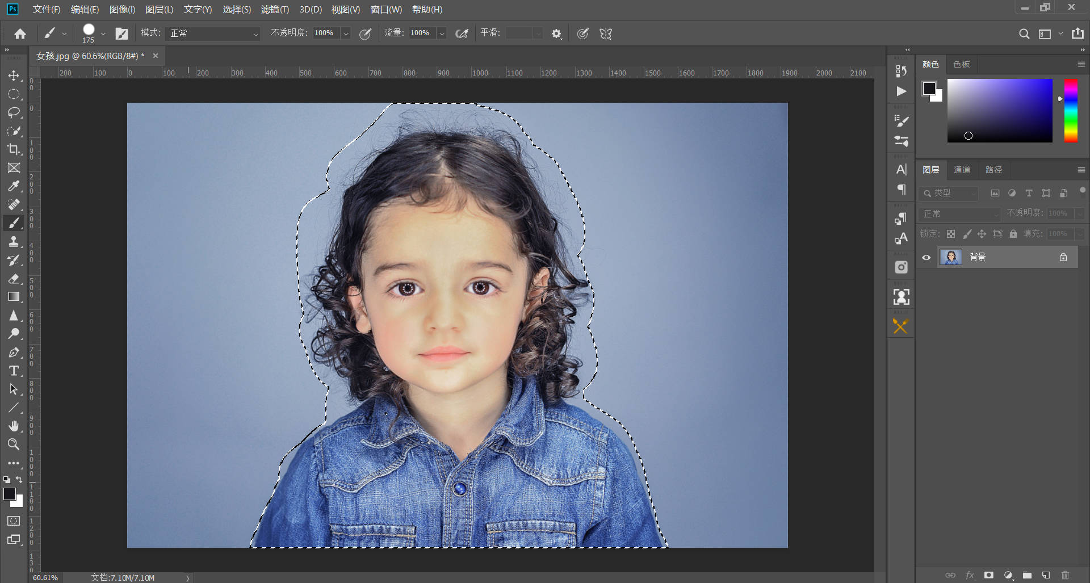Toggle symmetry paint butterfly options

(606, 33)
